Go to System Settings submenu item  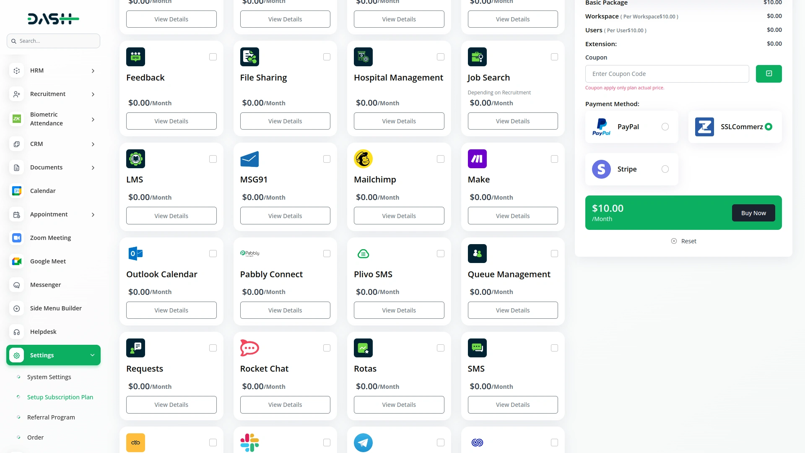coord(49,377)
